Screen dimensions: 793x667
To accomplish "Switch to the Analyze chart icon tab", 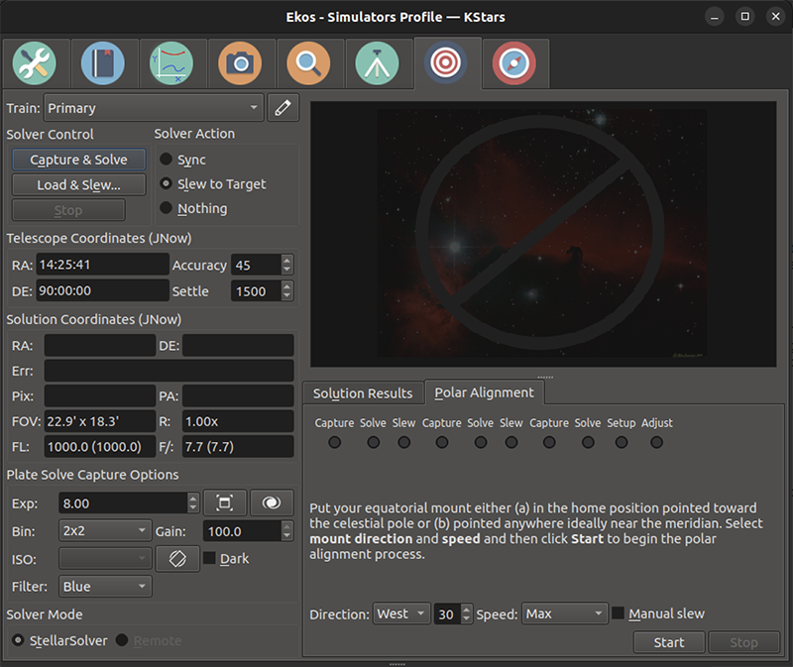I will point(171,63).
